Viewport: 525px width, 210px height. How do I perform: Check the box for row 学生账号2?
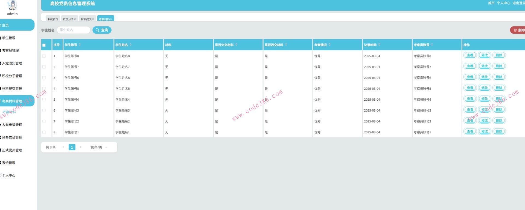pyautogui.click(x=44, y=121)
